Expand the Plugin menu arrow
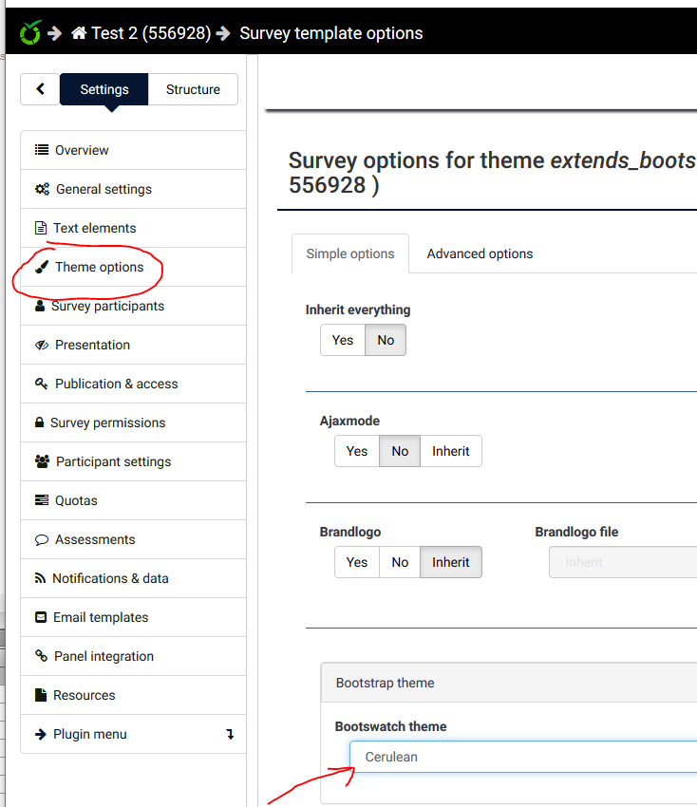Viewport: 697px width, 807px height. pyautogui.click(x=229, y=734)
